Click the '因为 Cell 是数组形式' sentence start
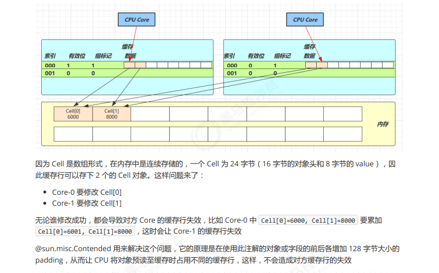 click(x=69, y=164)
